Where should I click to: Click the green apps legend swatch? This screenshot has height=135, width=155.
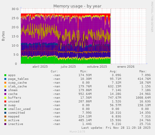[5, 75]
